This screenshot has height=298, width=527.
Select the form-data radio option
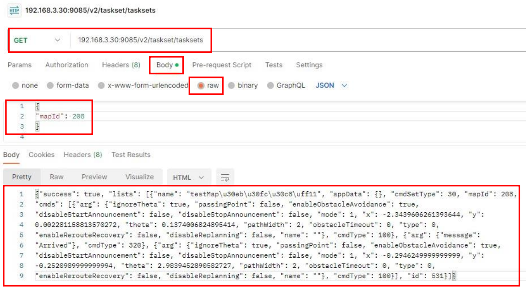[x=50, y=86]
